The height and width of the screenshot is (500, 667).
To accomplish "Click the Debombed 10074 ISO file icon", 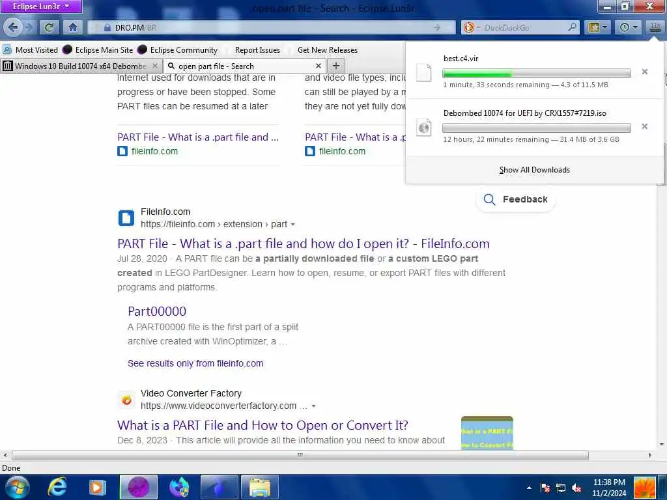I will click(x=423, y=127).
